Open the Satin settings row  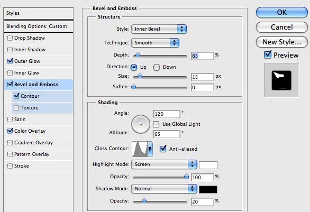click(x=39, y=119)
